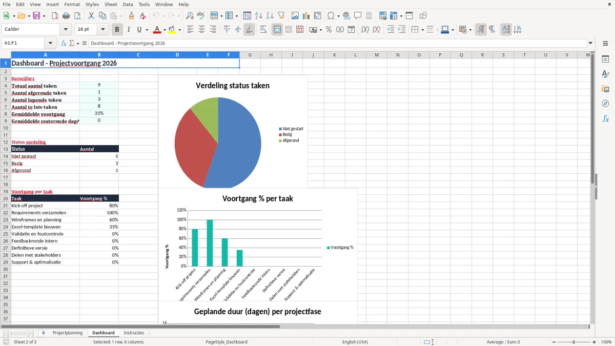This screenshot has width=615, height=346.
Task: Switch to the Projectplanning sheet tab
Action: click(68, 333)
